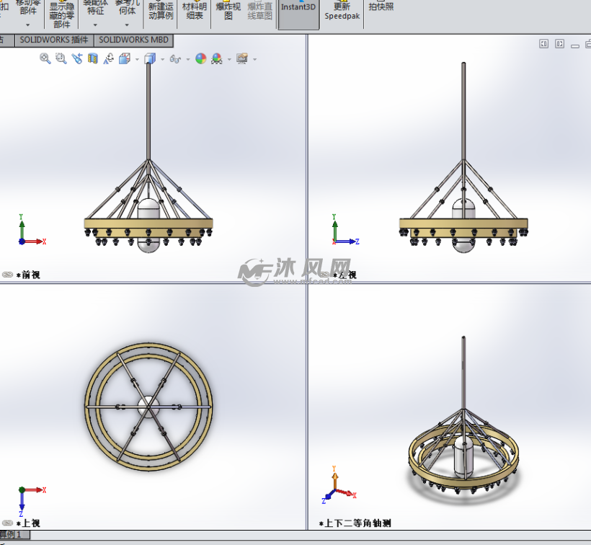The height and width of the screenshot is (545, 591).
Task: Click the 显示隐藏的零部件 button
Action: coord(62,14)
